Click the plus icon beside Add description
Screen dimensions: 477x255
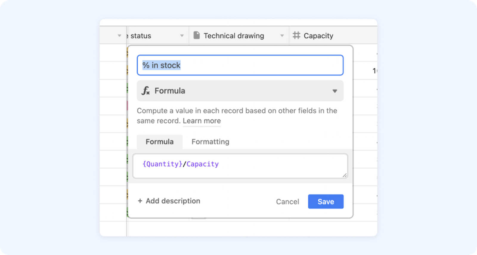(x=140, y=201)
